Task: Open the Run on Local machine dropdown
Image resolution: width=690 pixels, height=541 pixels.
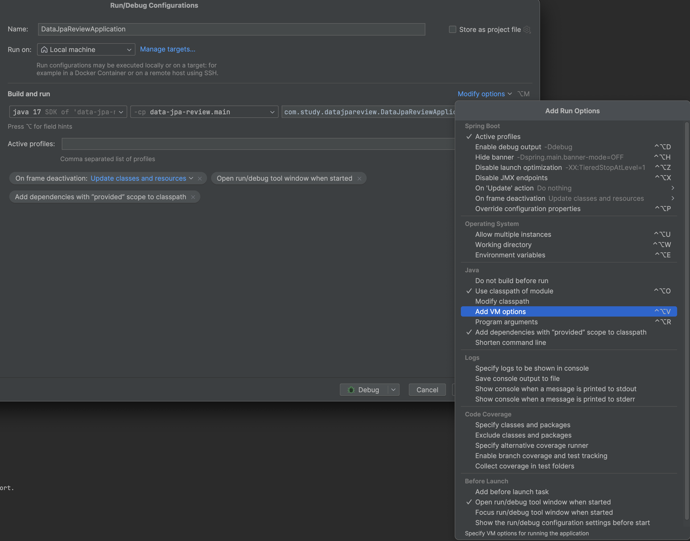Action: (86, 50)
